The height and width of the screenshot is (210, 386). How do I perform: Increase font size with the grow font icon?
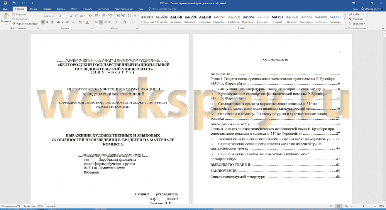pos(71,16)
